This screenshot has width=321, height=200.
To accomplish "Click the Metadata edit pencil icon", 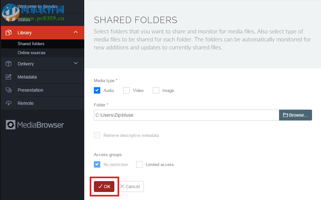I will coord(8,77).
